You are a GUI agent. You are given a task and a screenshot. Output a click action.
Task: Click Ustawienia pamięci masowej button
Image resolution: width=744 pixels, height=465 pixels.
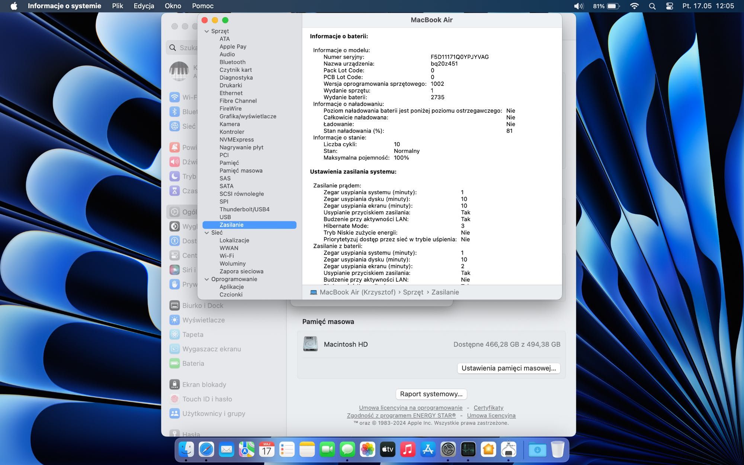coord(509,368)
